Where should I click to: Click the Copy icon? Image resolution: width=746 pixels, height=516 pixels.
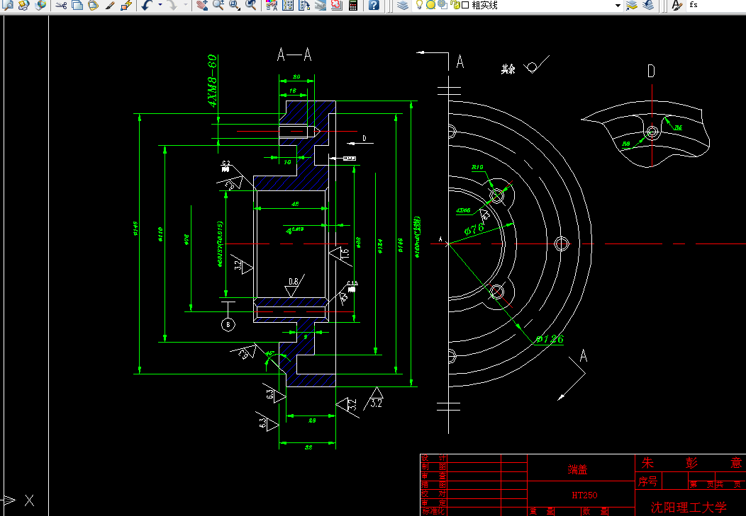tap(77, 6)
